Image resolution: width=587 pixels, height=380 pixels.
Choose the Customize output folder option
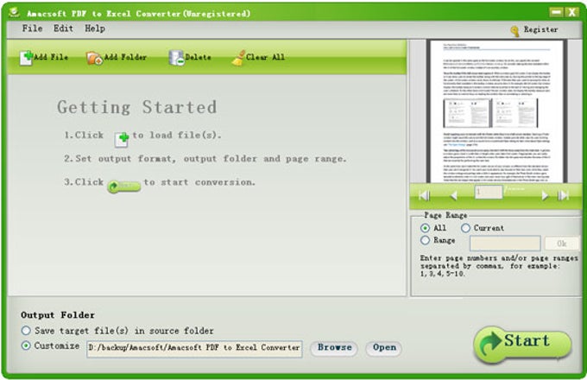26,345
